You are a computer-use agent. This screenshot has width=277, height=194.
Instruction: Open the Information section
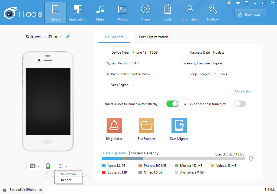(190, 12)
